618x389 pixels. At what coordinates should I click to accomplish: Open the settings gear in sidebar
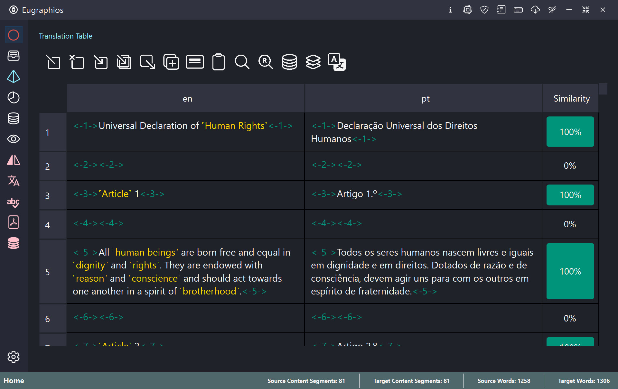pos(14,357)
